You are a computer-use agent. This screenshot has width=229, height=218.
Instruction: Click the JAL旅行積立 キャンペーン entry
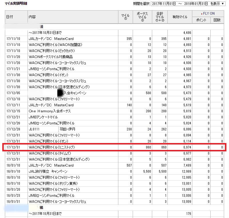[x=48, y=171]
